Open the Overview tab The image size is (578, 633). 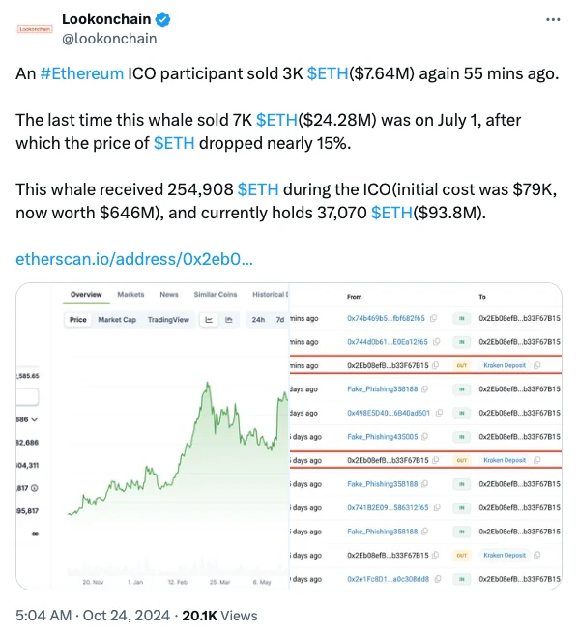pyautogui.click(x=86, y=295)
